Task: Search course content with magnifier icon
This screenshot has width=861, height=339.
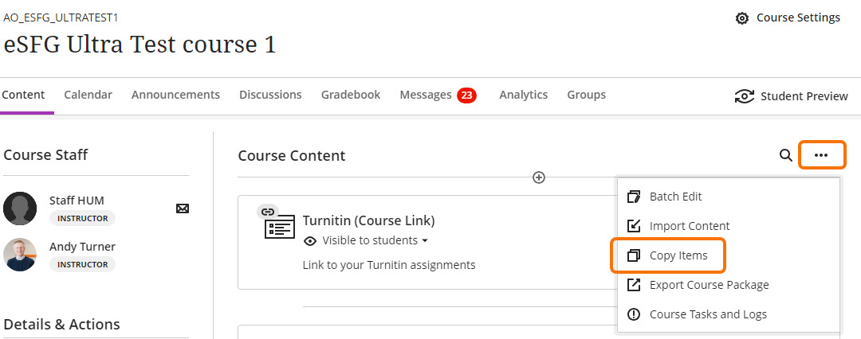Action: [785, 155]
